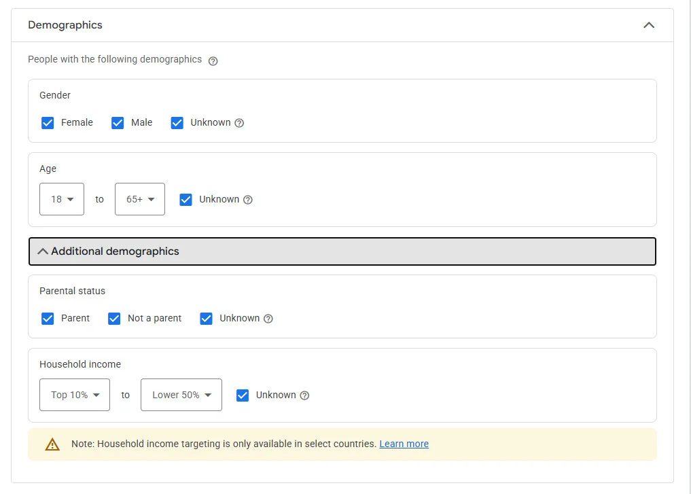
Task: Open the maximum age 65+ dropdown
Action: pyautogui.click(x=140, y=199)
